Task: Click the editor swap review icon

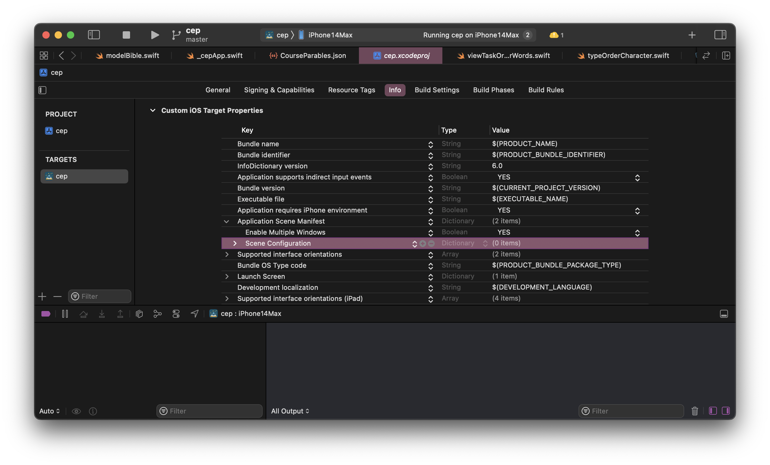Action: click(706, 56)
